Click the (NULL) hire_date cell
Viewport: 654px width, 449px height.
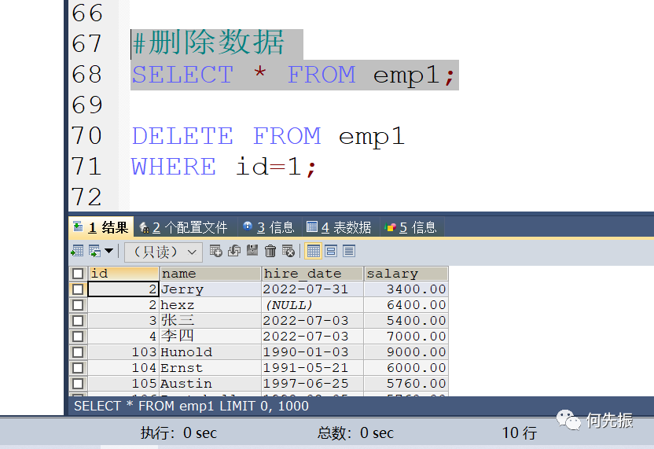(x=312, y=305)
